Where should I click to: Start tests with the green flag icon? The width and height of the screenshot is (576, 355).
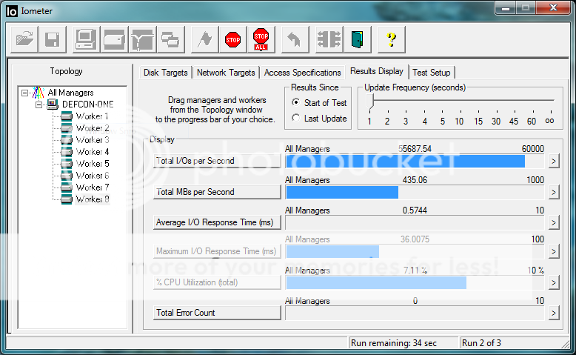point(205,39)
